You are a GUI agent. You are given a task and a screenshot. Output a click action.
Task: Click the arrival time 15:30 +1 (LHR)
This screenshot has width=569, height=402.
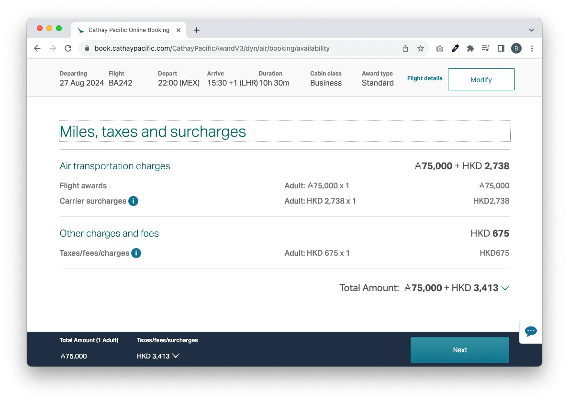click(233, 83)
